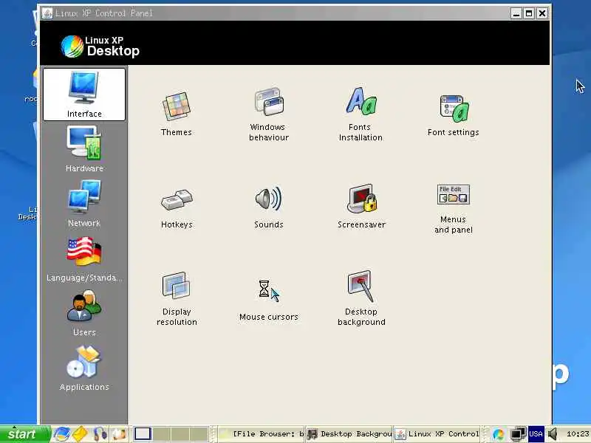Open the mail icon in quick launch

pyautogui.click(x=80, y=434)
